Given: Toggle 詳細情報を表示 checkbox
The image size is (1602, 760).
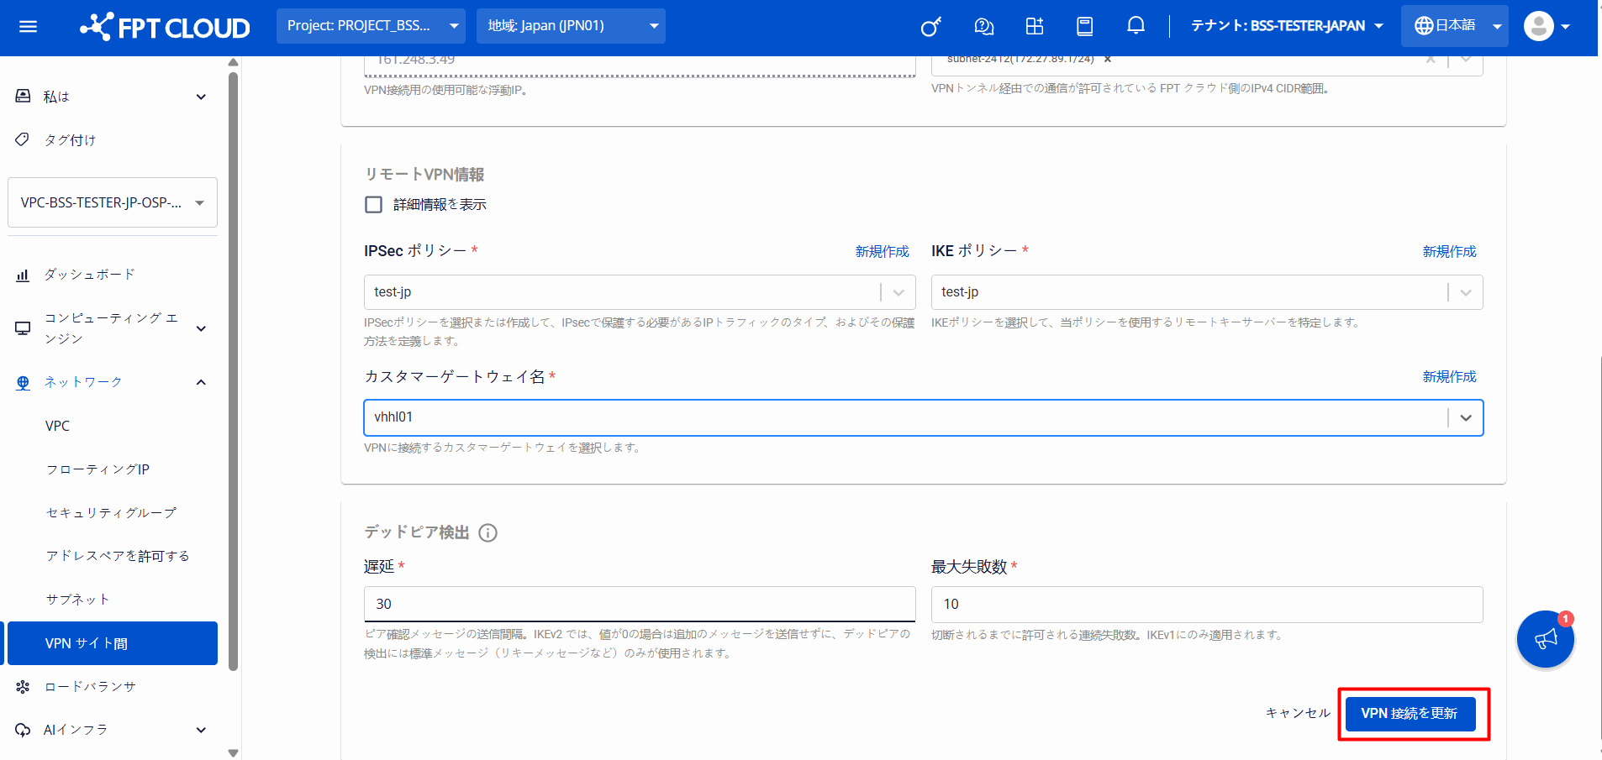Looking at the screenshot, I should click(x=374, y=205).
